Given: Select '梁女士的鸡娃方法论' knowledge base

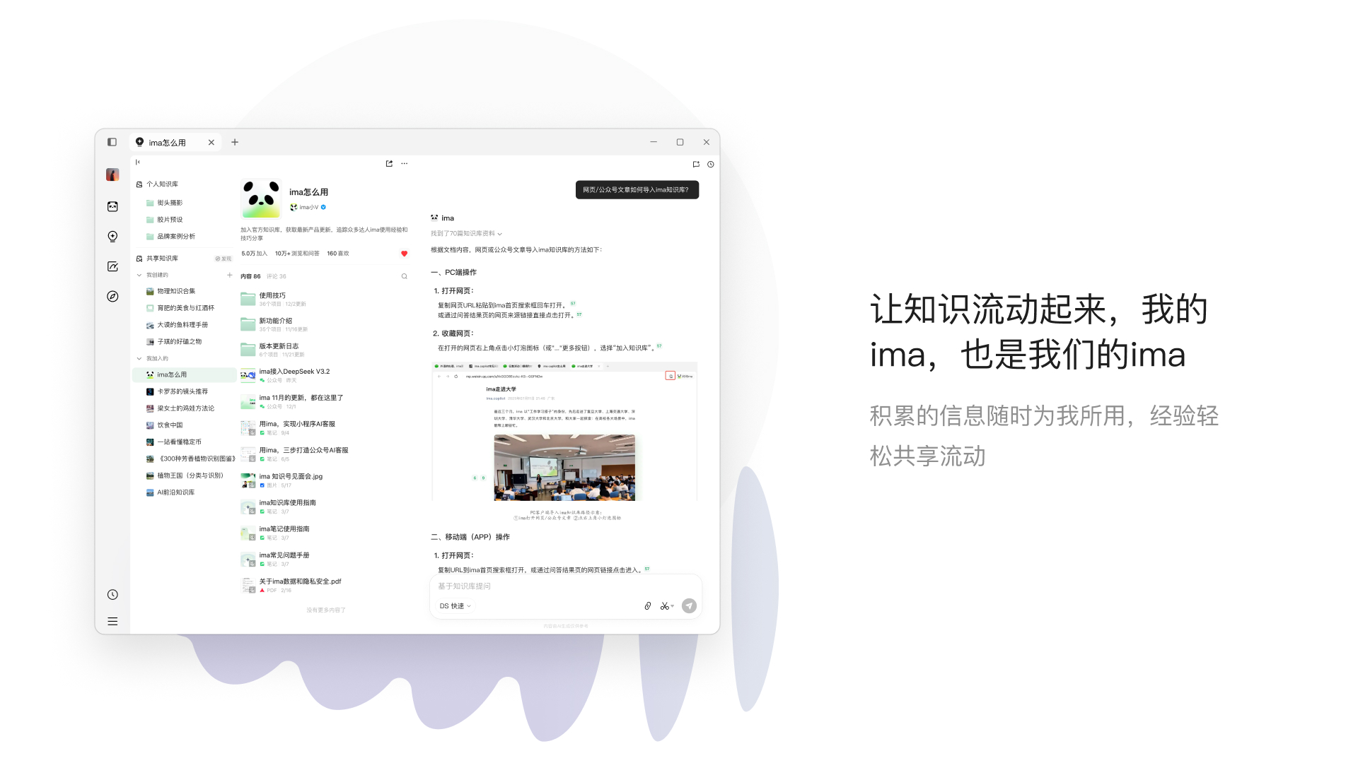Looking at the screenshot, I should point(185,408).
